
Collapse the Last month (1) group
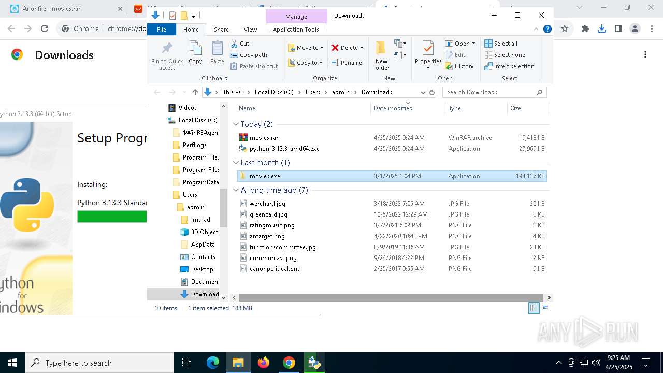point(236,163)
